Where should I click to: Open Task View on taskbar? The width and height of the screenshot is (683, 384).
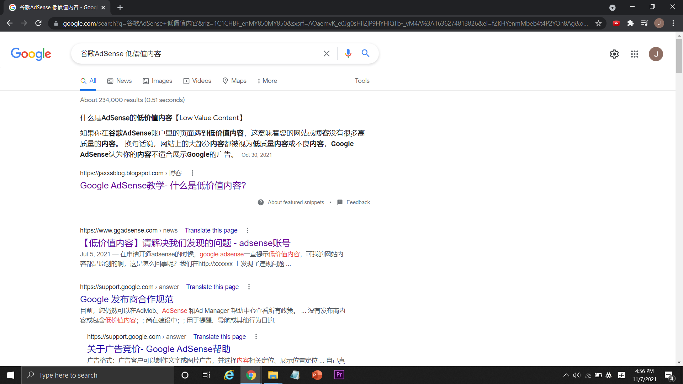click(206, 375)
